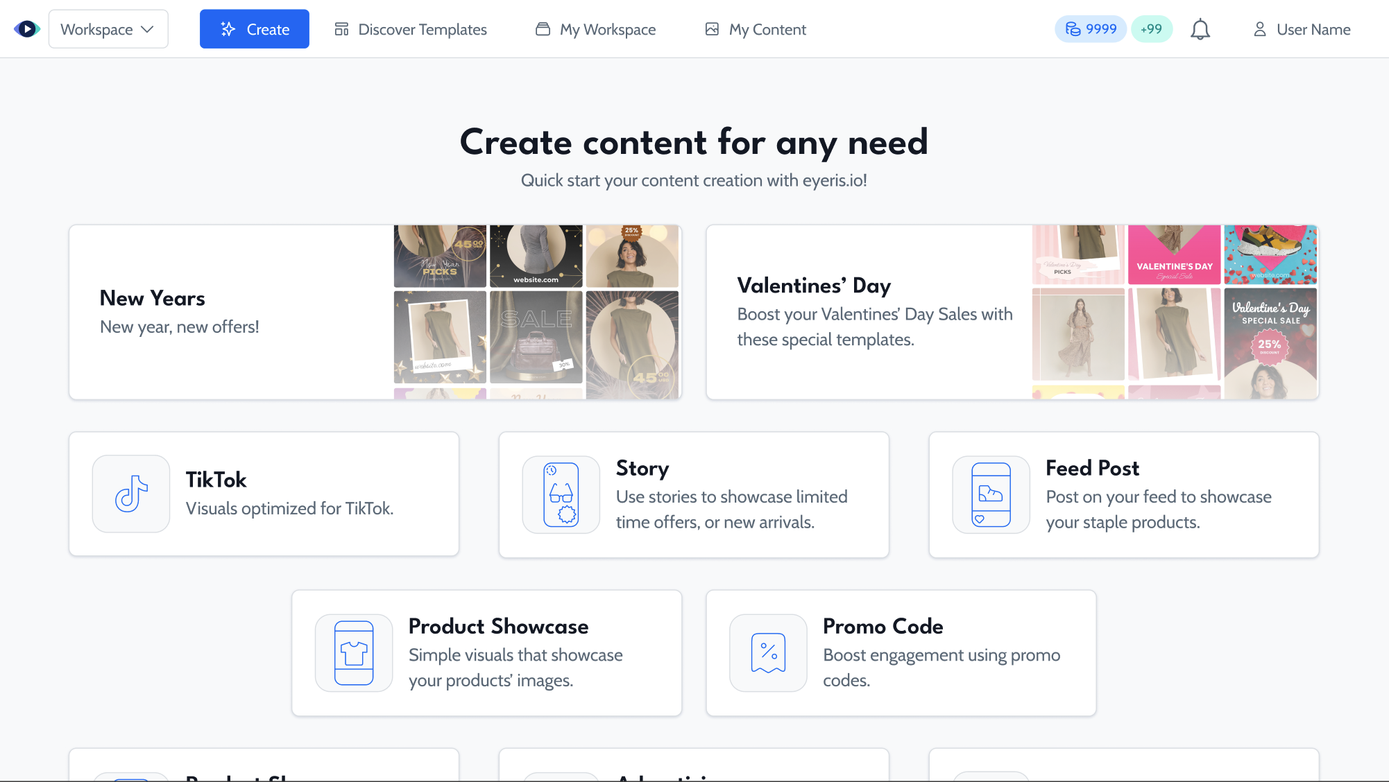Image resolution: width=1389 pixels, height=782 pixels.
Task: Click the User Name profile icon
Action: (x=1259, y=29)
